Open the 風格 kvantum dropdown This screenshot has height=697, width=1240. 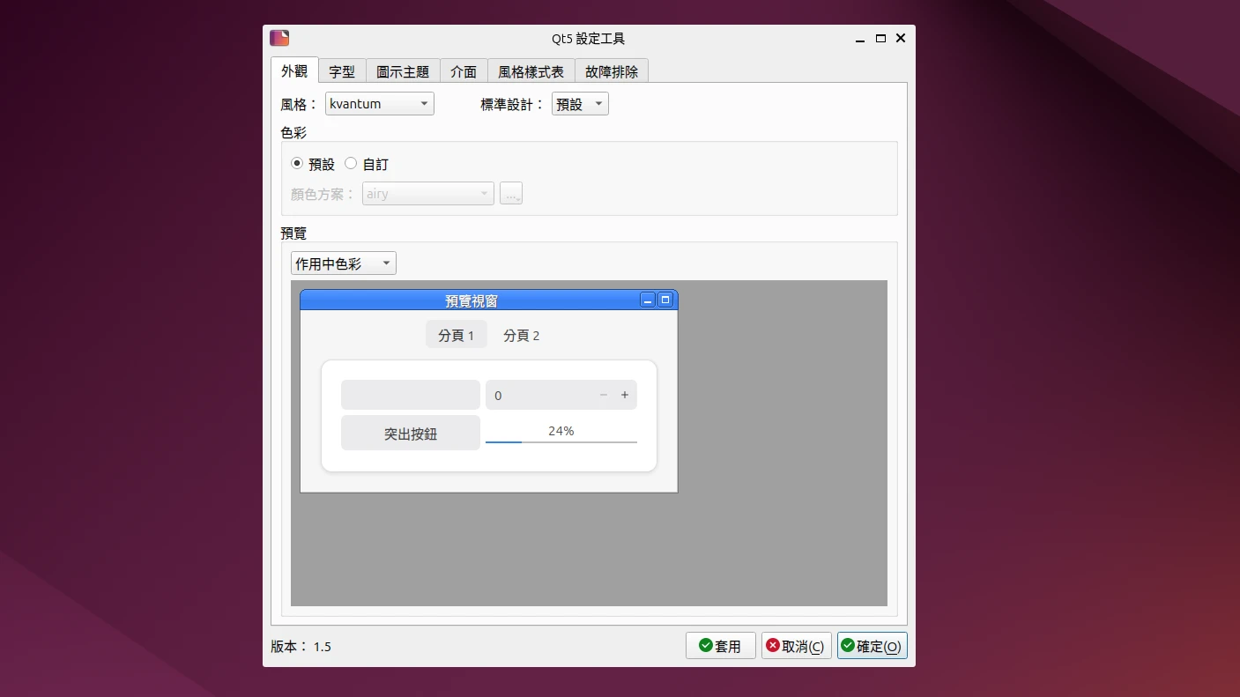pos(379,104)
